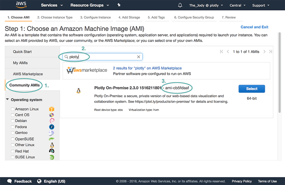Click the magnifier icon in search box

click(66, 57)
